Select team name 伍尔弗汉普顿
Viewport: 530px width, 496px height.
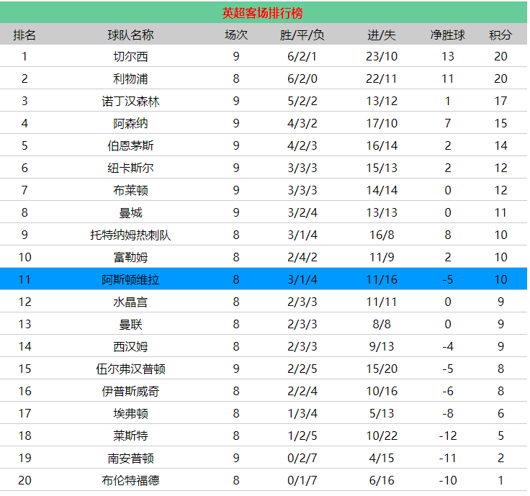coord(130,369)
